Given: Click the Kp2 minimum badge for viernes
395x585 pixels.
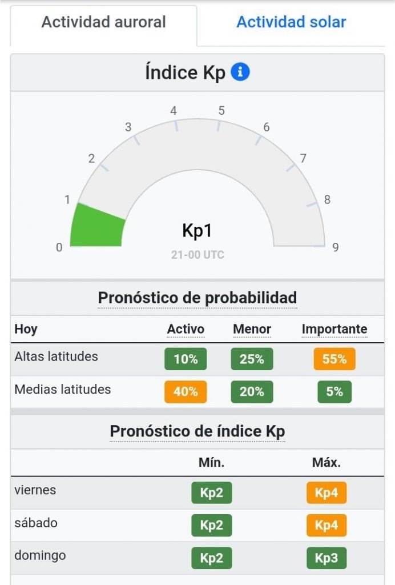Looking at the screenshot, I should [x=211, y=493].
